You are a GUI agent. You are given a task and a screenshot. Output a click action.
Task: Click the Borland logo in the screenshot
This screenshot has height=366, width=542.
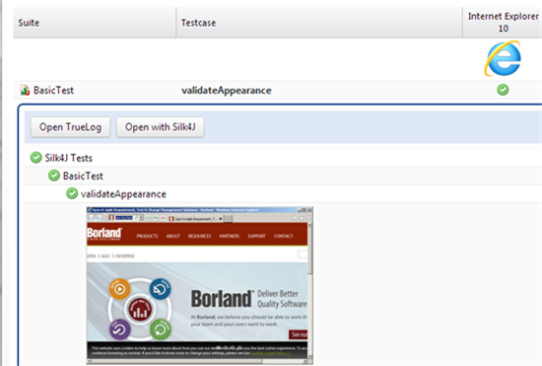(x=104, y=234)
